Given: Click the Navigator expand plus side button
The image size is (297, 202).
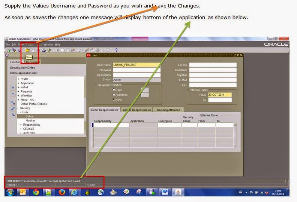Looking at the screenshot, I should pos(13,88).
